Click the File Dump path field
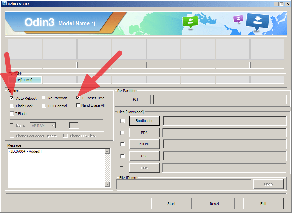 (x=184, y=184)
